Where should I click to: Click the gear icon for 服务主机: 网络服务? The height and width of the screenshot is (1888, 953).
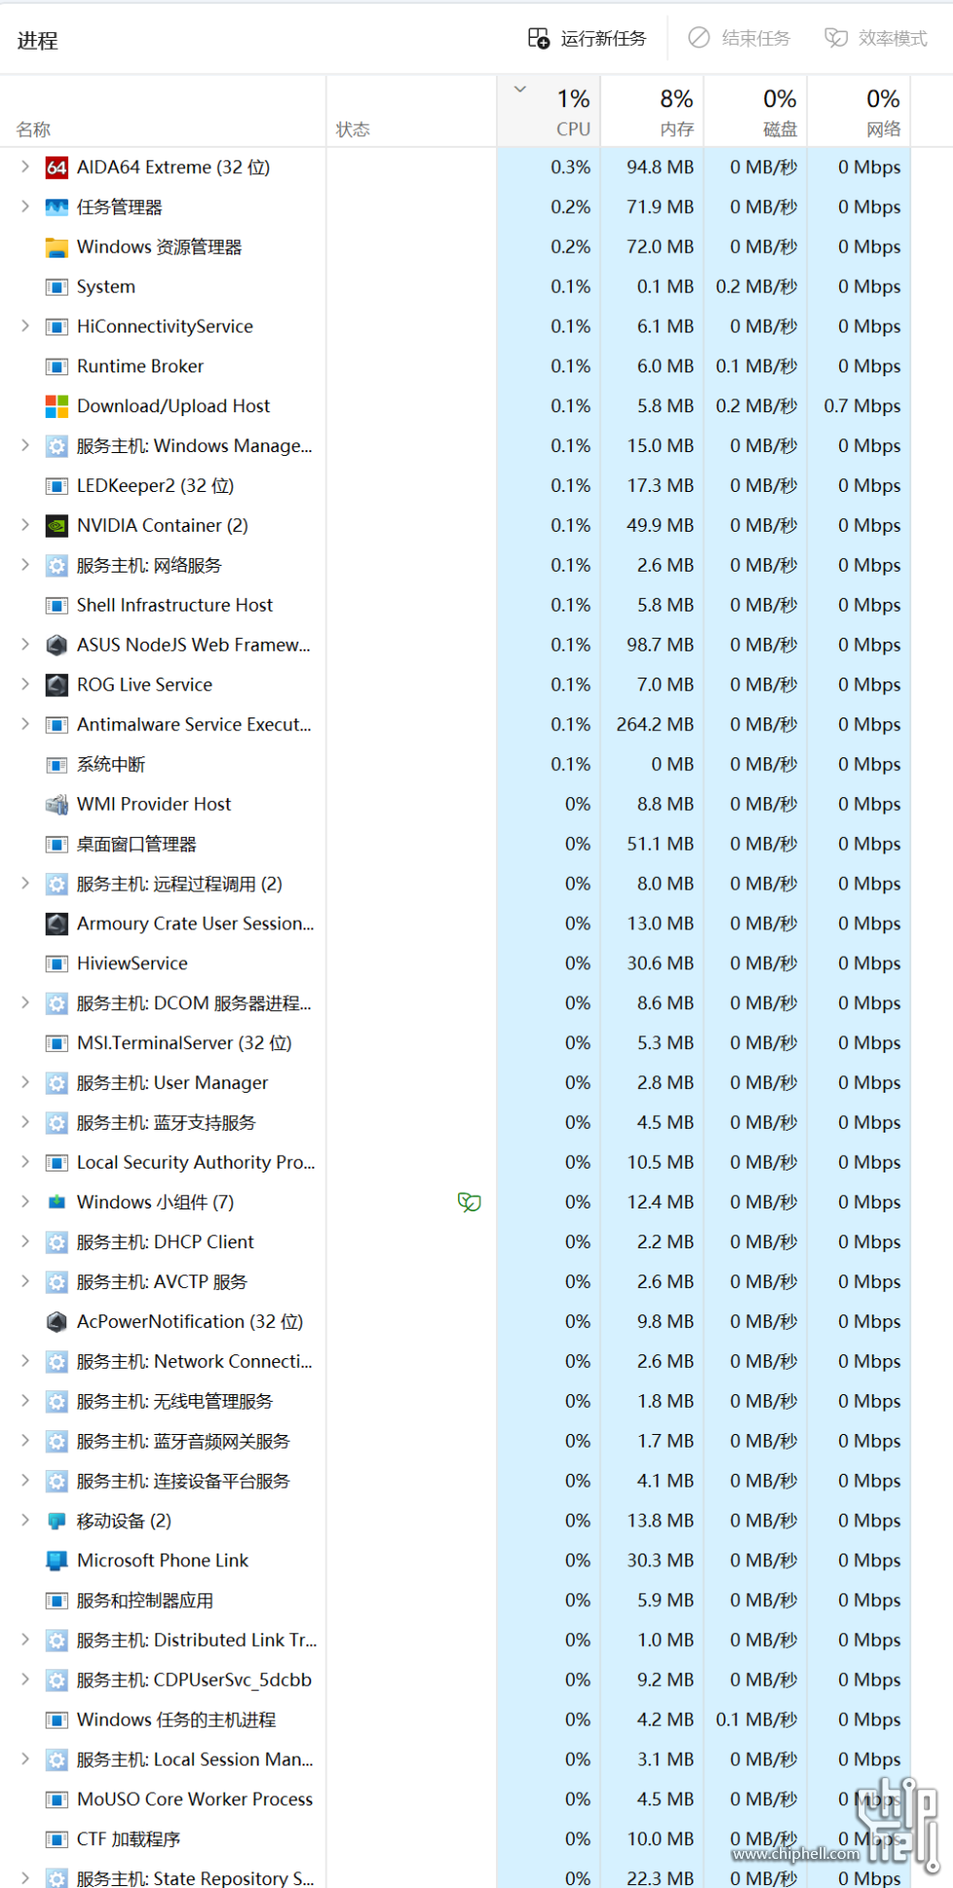(x=57, y=566)
